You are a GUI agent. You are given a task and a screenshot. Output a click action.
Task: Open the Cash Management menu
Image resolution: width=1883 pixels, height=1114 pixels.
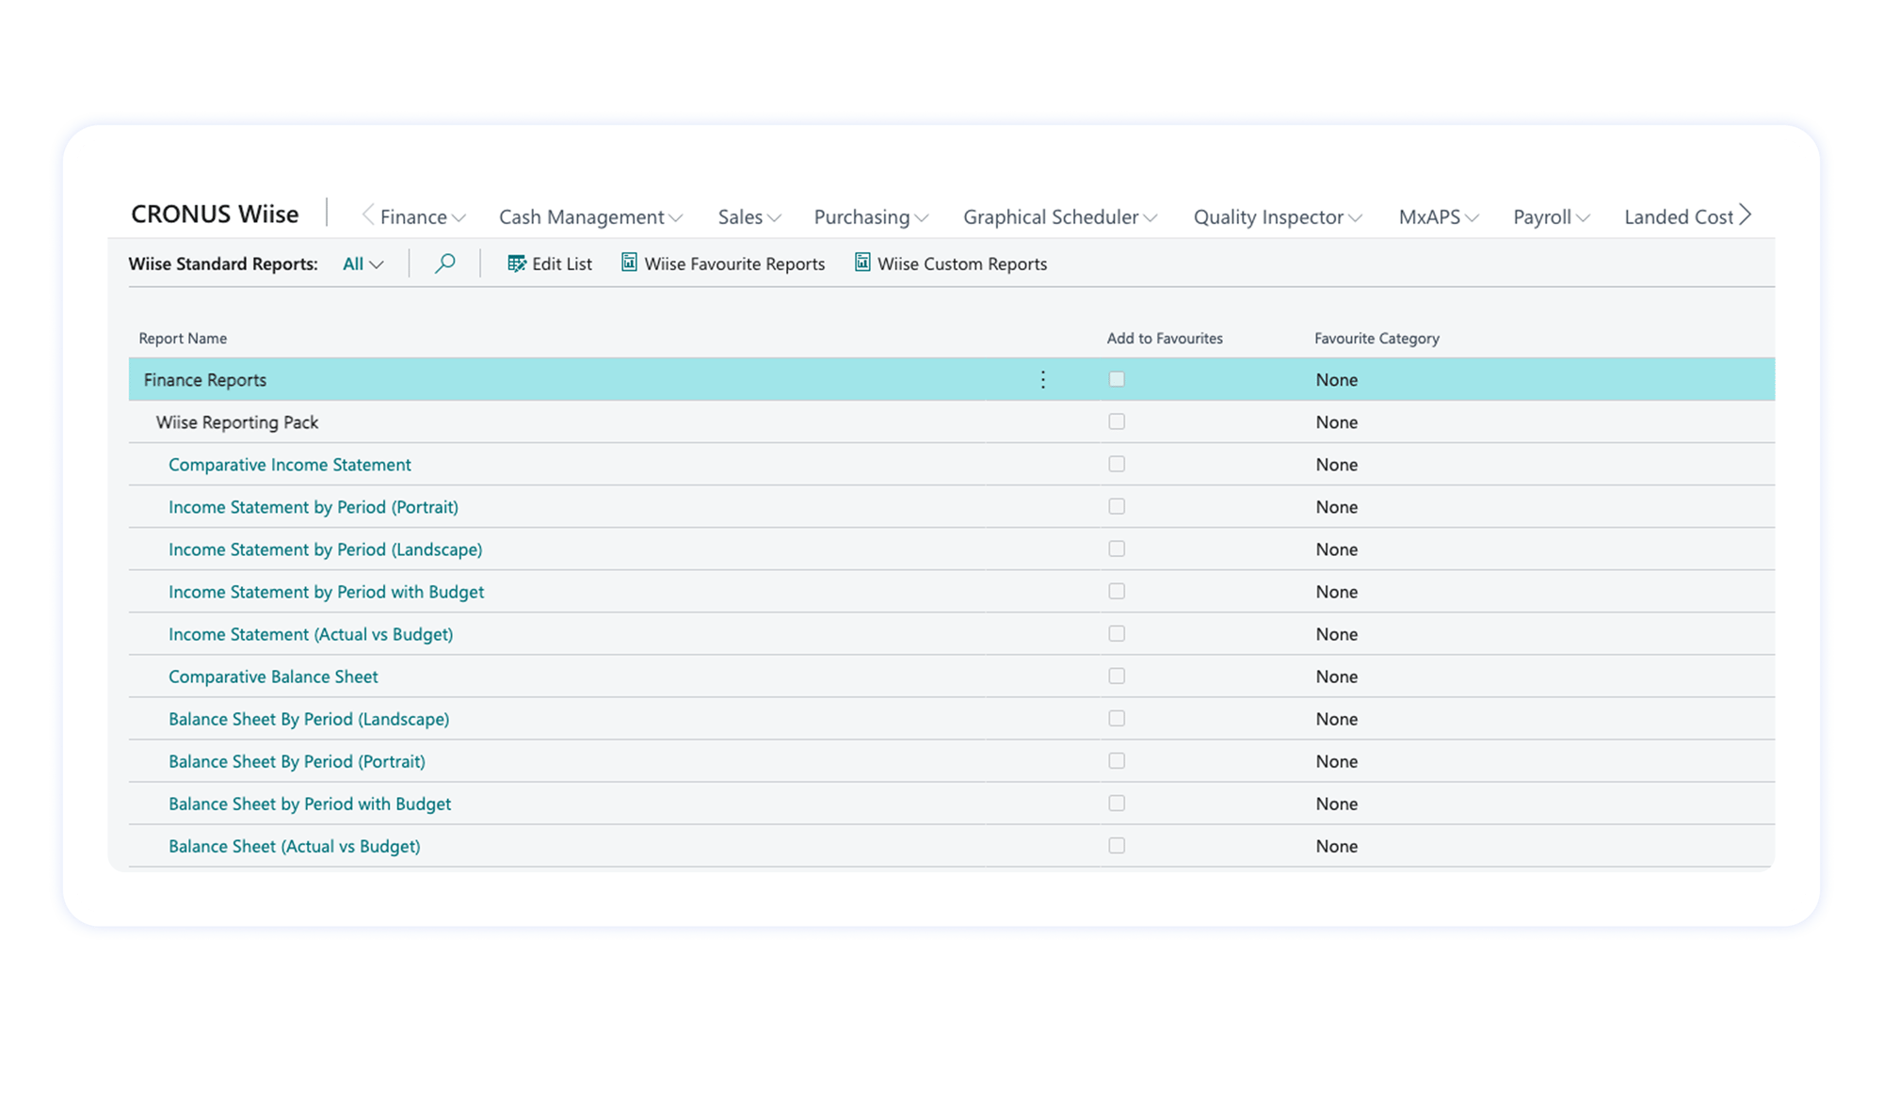[x=581, y=215]
